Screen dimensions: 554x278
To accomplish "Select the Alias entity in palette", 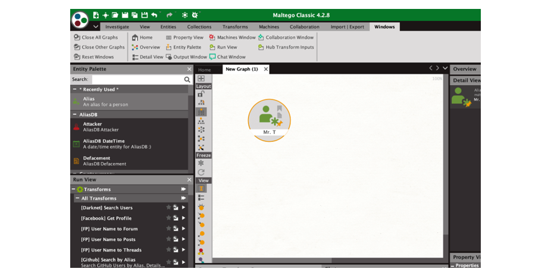I will (x=129, y=102).
